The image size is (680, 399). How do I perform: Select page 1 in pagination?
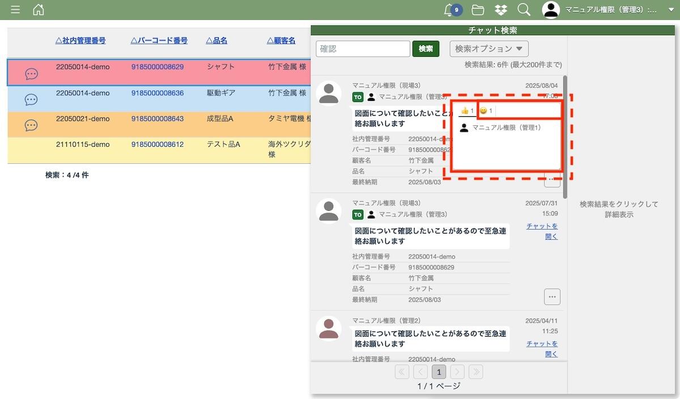[439, 372]
